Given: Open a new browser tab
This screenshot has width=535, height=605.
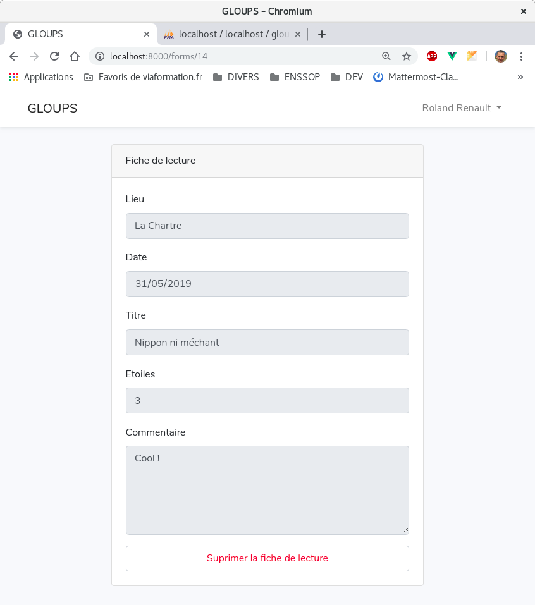Looking at the screenshot, I should 322,34.
